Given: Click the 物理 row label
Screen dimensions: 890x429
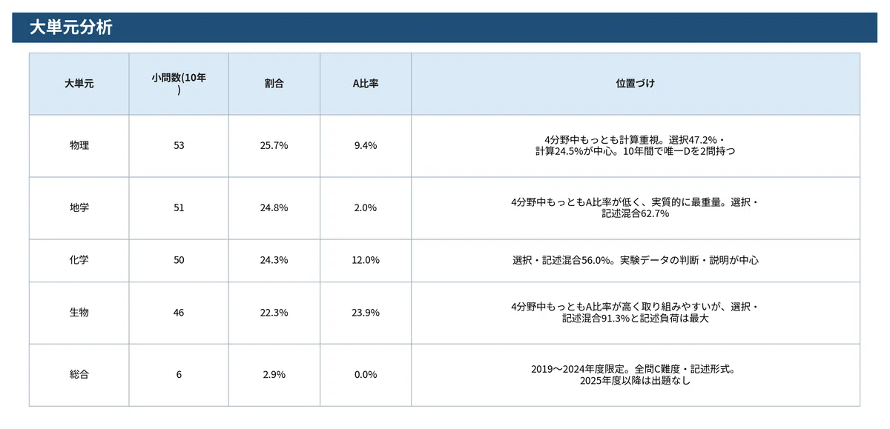Looking at the screenshot, I should point(79,146).
